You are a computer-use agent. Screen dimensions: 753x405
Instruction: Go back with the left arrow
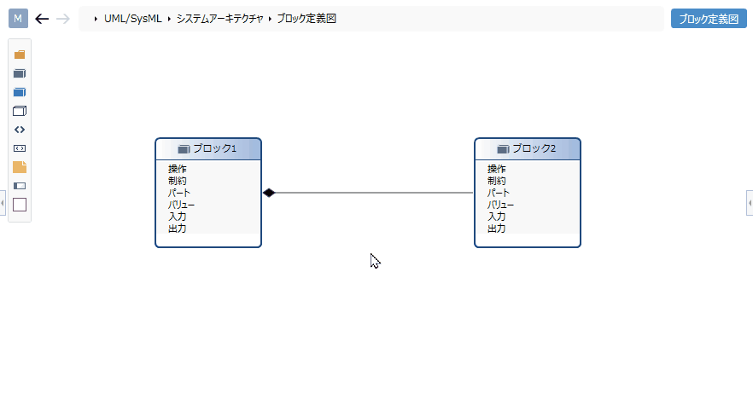(42, 19)
